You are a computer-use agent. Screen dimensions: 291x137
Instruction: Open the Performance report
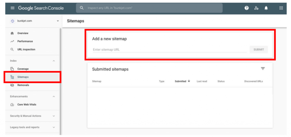tap(25, 41)
